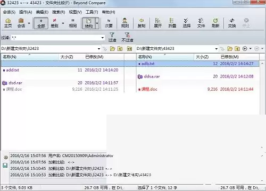Toggle Show Differences (差别) filter
The width and height of the screenshot is (266, 191).
pyautogui.click(x=55, y=23)
